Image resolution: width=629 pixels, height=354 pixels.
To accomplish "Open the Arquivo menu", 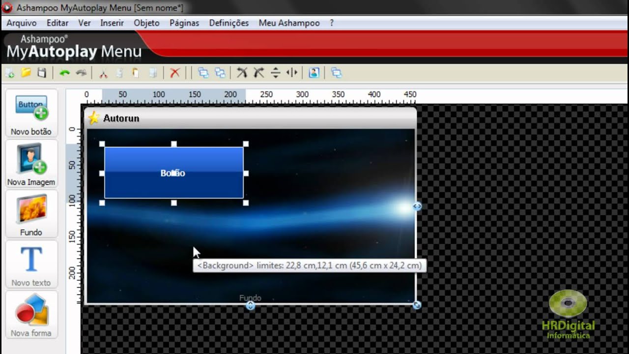I will coord(22,23).
